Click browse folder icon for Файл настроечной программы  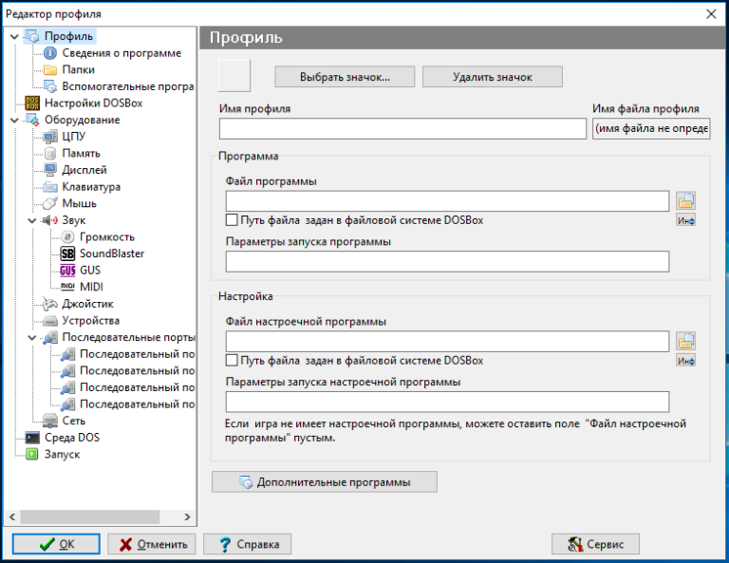[685, 341]
